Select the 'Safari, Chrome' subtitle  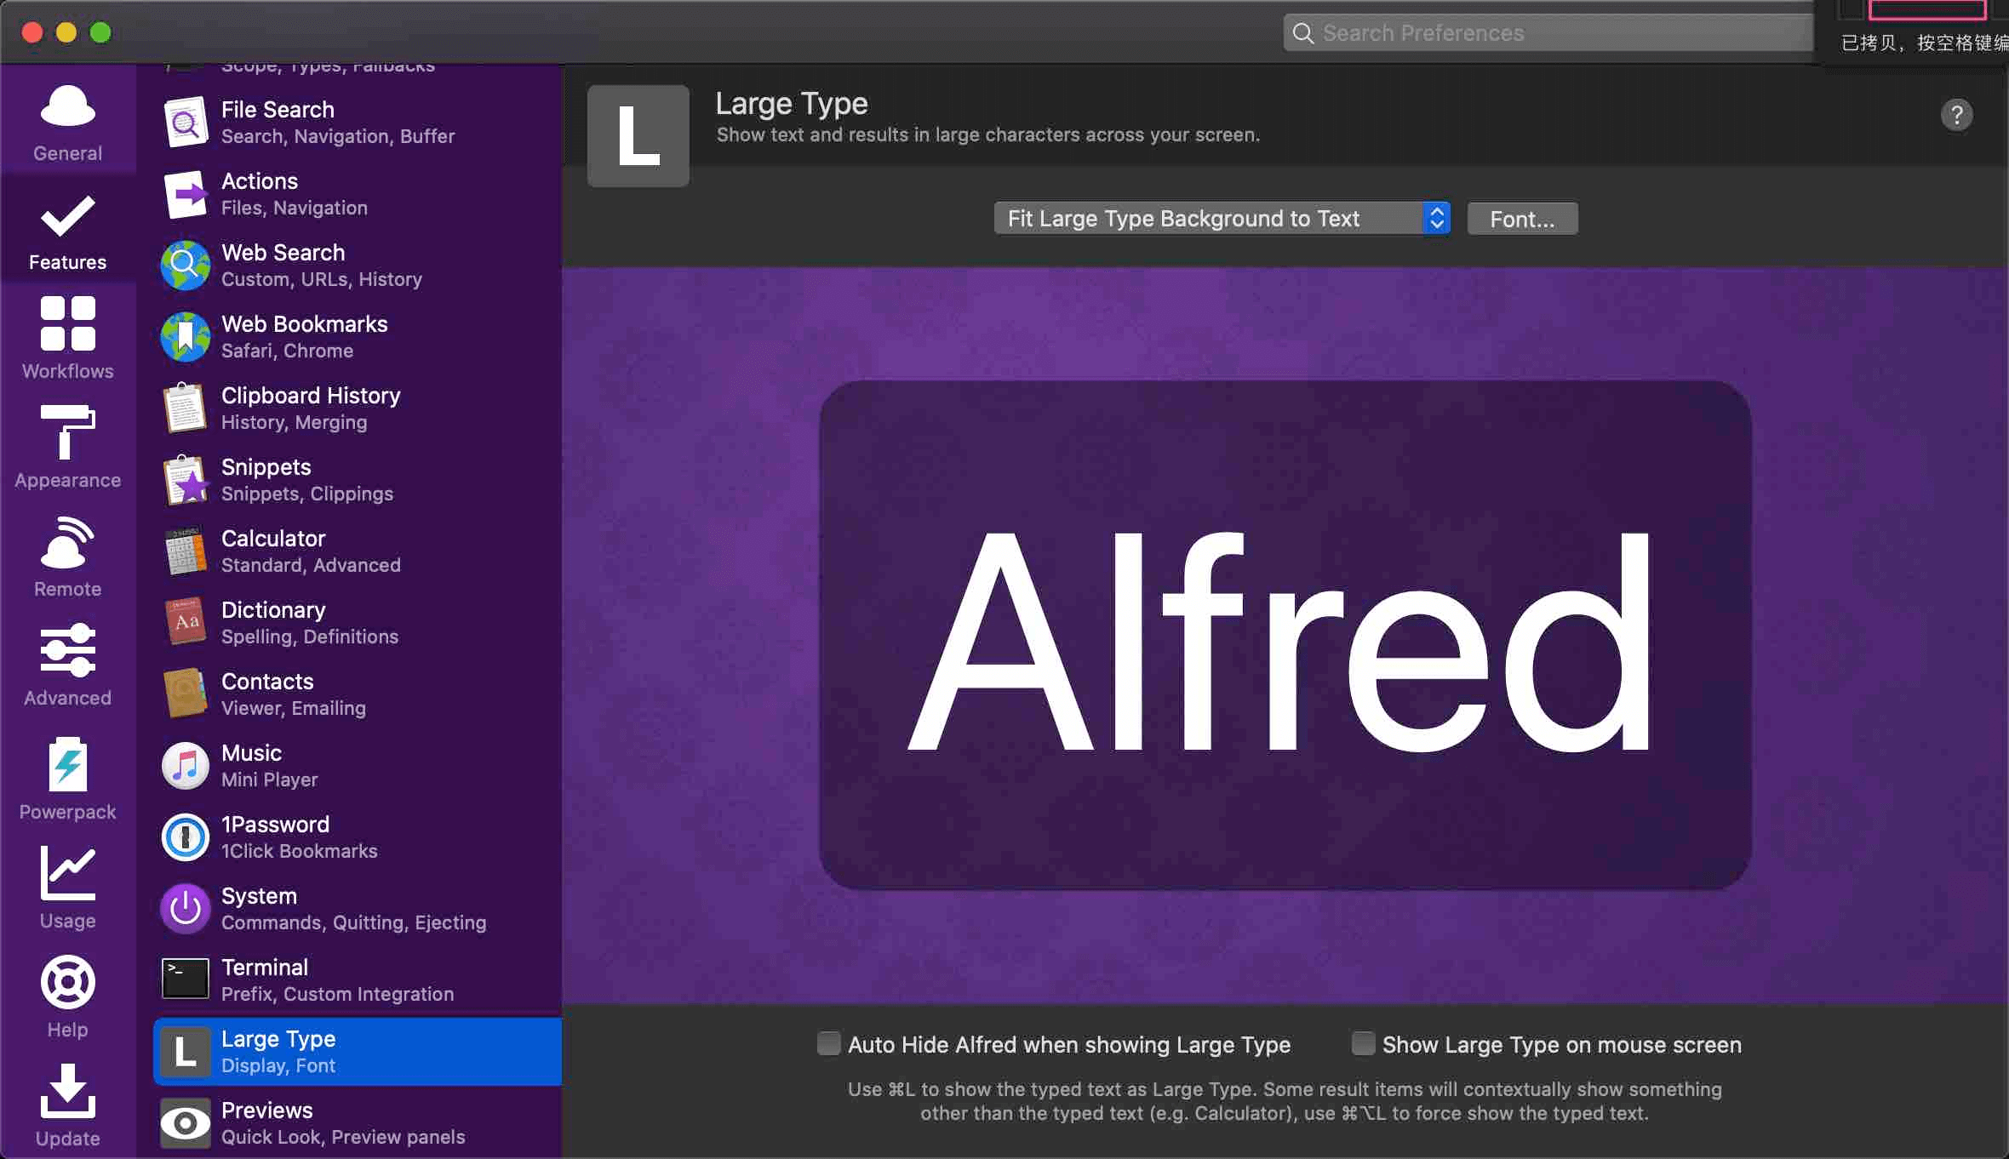click(288, 351)
